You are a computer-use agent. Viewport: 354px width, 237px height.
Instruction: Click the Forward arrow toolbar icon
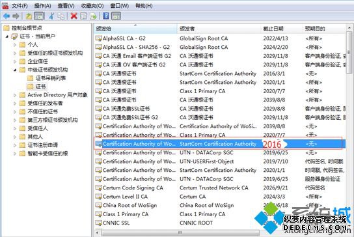16,16
